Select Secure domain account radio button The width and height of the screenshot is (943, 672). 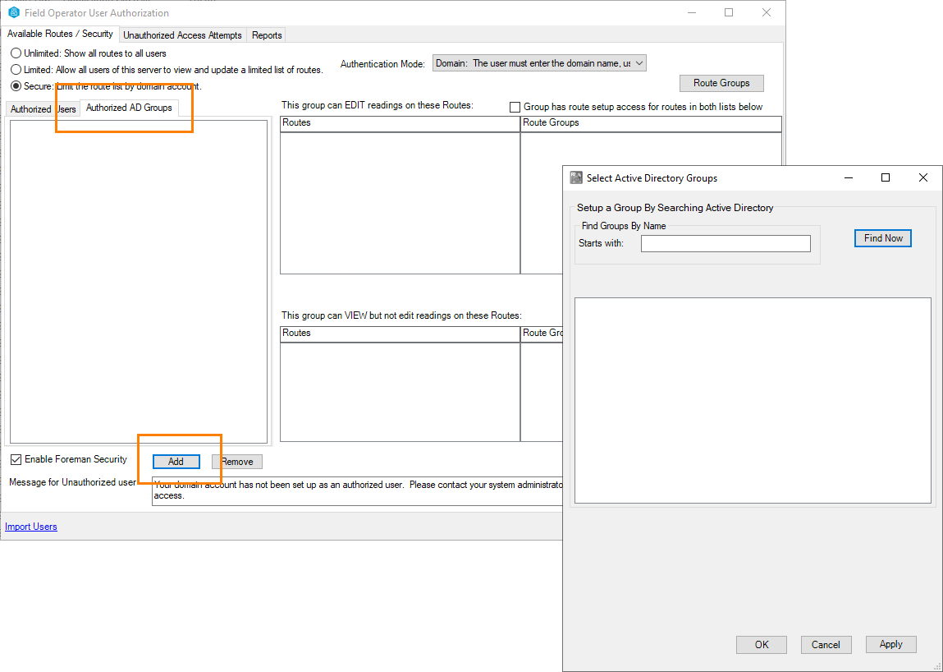click(x=16, y=86)
